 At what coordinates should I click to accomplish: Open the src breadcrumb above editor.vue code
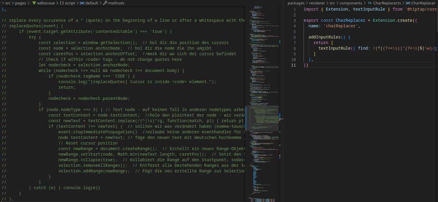(x=8, y=3)
